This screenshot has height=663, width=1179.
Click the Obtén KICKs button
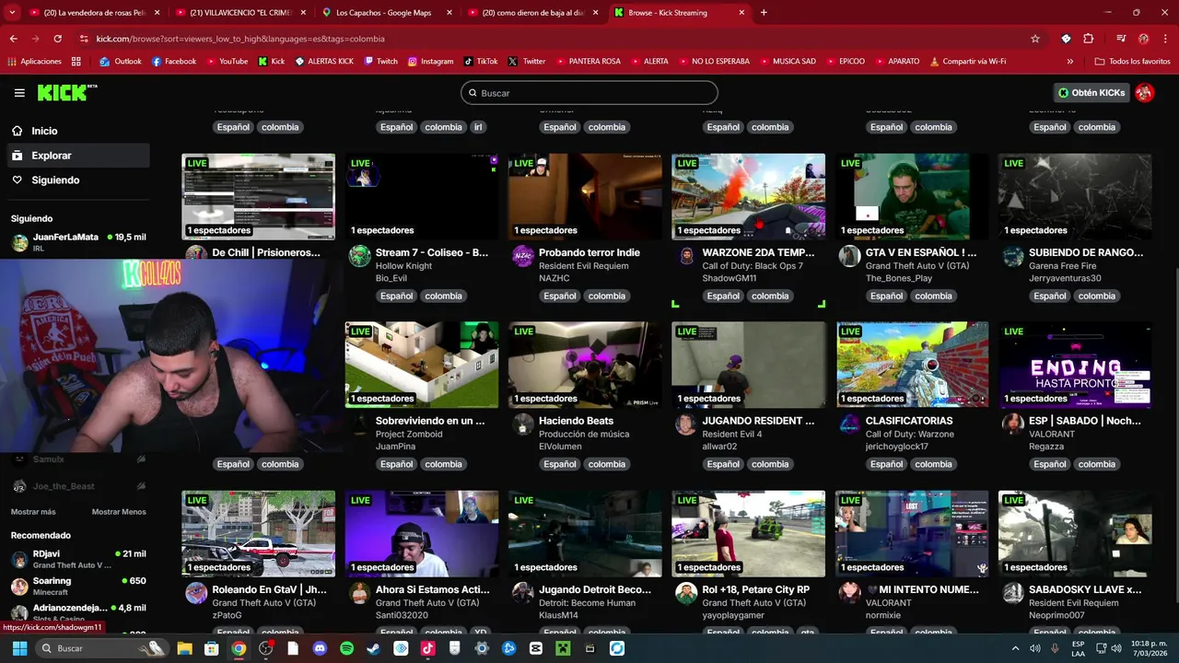1091,93
